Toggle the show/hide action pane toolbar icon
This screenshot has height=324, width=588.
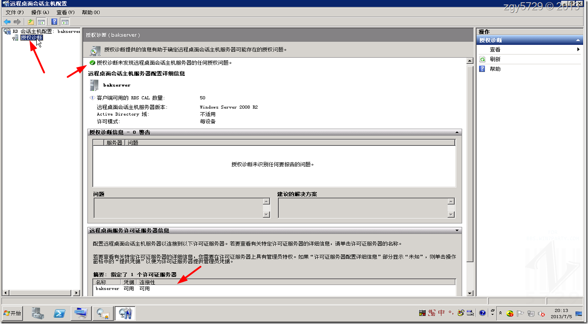pyautogui.click(x=65, y=22)
